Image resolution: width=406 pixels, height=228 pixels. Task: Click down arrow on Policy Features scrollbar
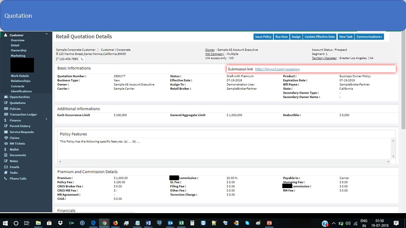(393, 156)
